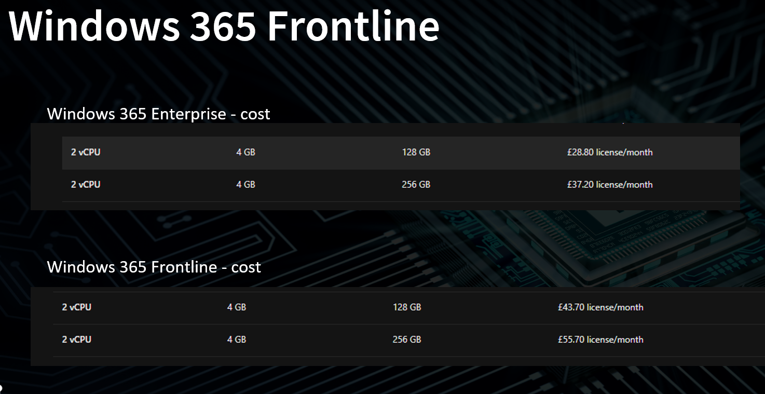Click the £28.80 license/month price
The image size is (765, 394).
tap(610, 153)
